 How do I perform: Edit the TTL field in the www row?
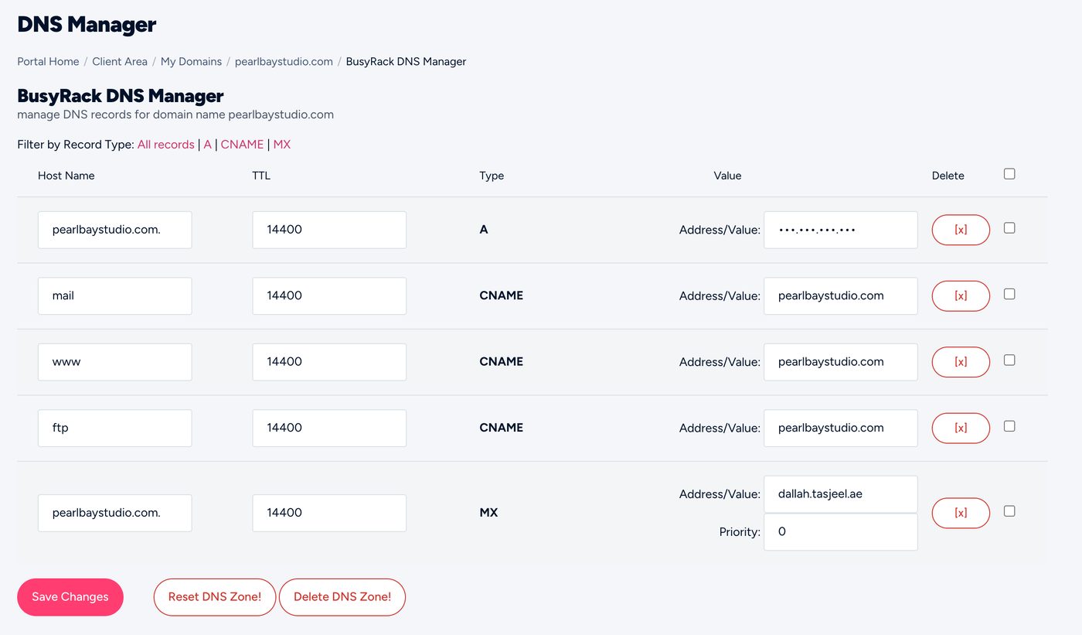point(329,362)
